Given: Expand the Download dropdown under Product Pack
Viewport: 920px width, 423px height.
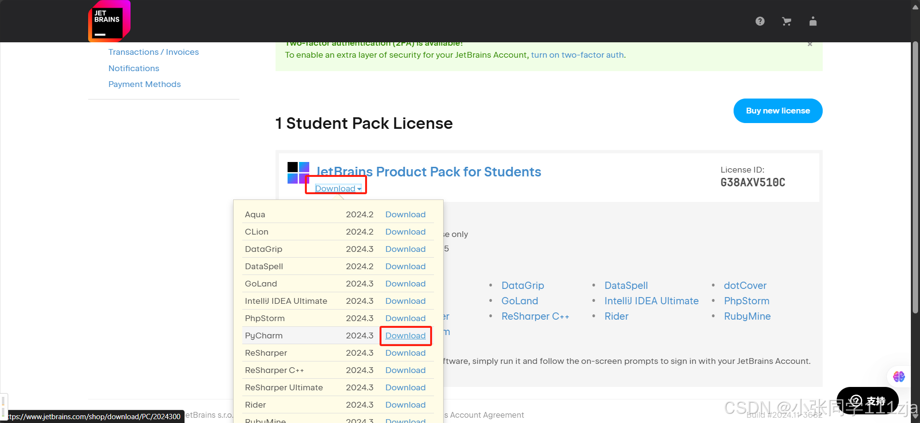Looking at the screenshot, I should (x=338, y=188).
